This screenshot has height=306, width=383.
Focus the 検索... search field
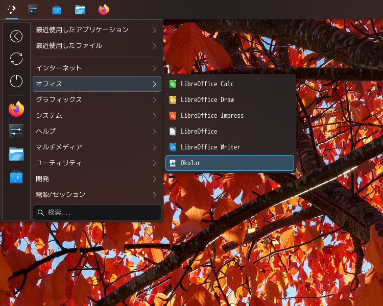(x=97, y=213)
